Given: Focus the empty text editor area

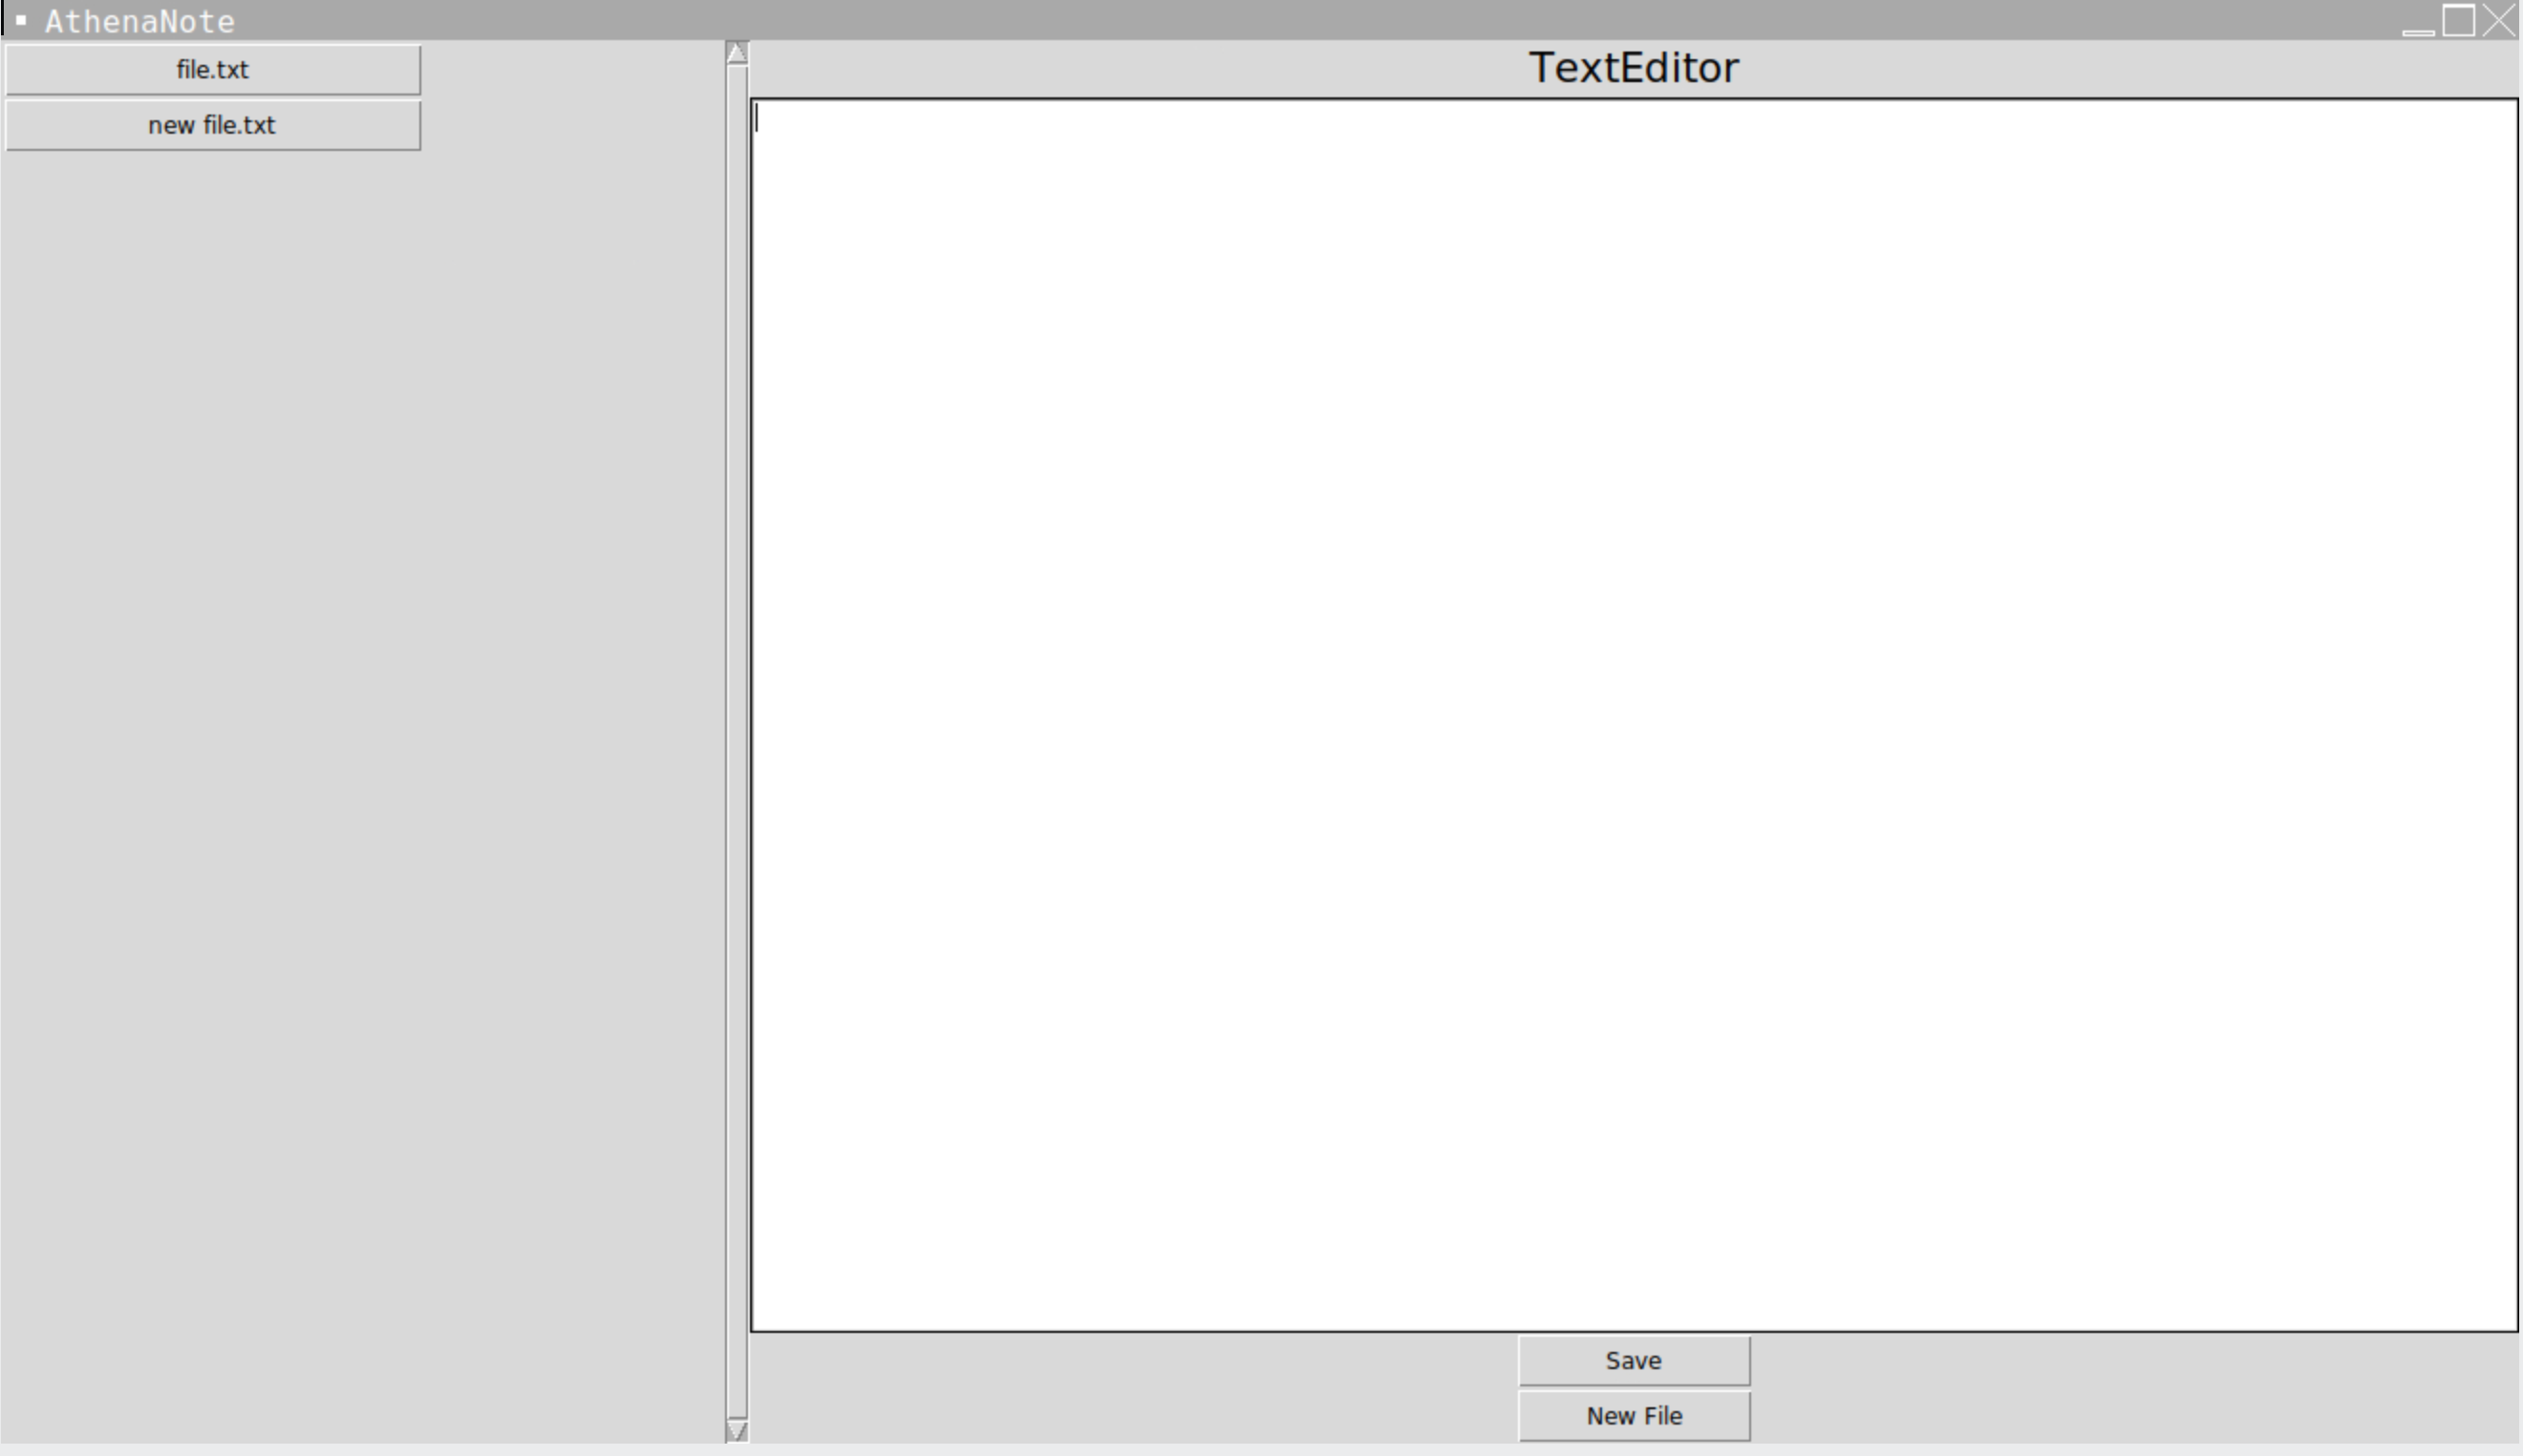Looking at the screenshot, I should [1634, 715].
